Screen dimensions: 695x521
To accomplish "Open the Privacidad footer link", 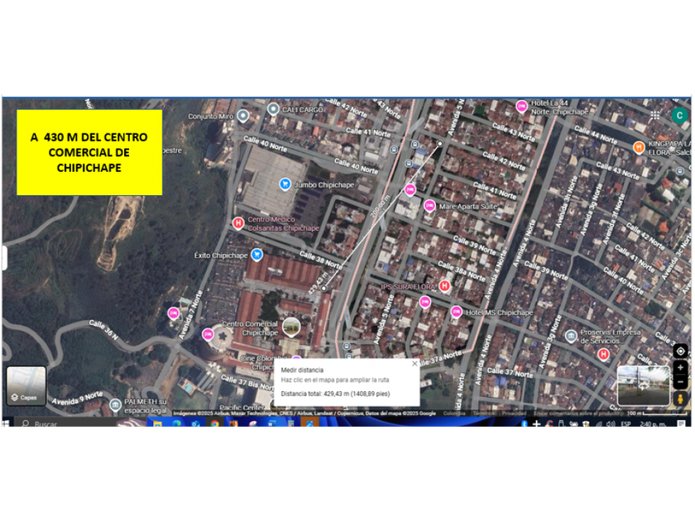I will 514,413.
